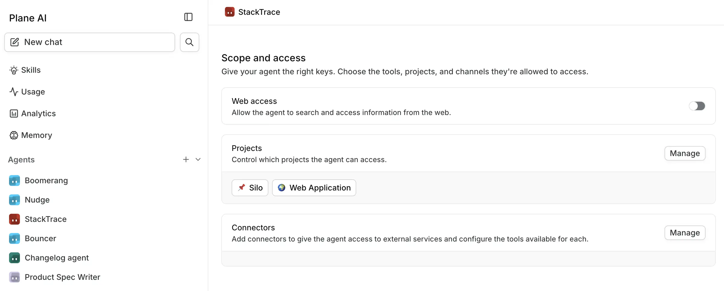
Task: Click the Bouncer agent avatar icon
Action: tap(14, 238)
